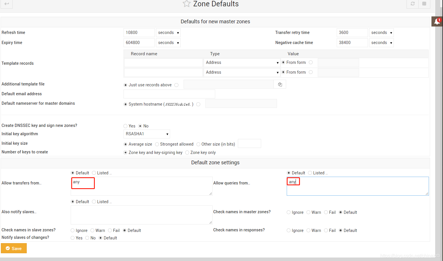Click the Allow transfers from textarea
443x261 pixels.
coord(142,186)
